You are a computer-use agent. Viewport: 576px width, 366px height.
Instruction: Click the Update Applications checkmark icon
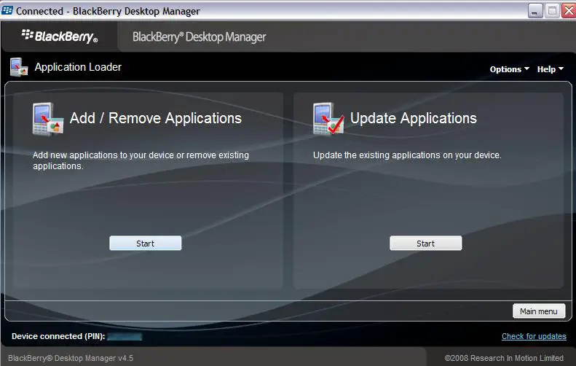tap(328, 119)
